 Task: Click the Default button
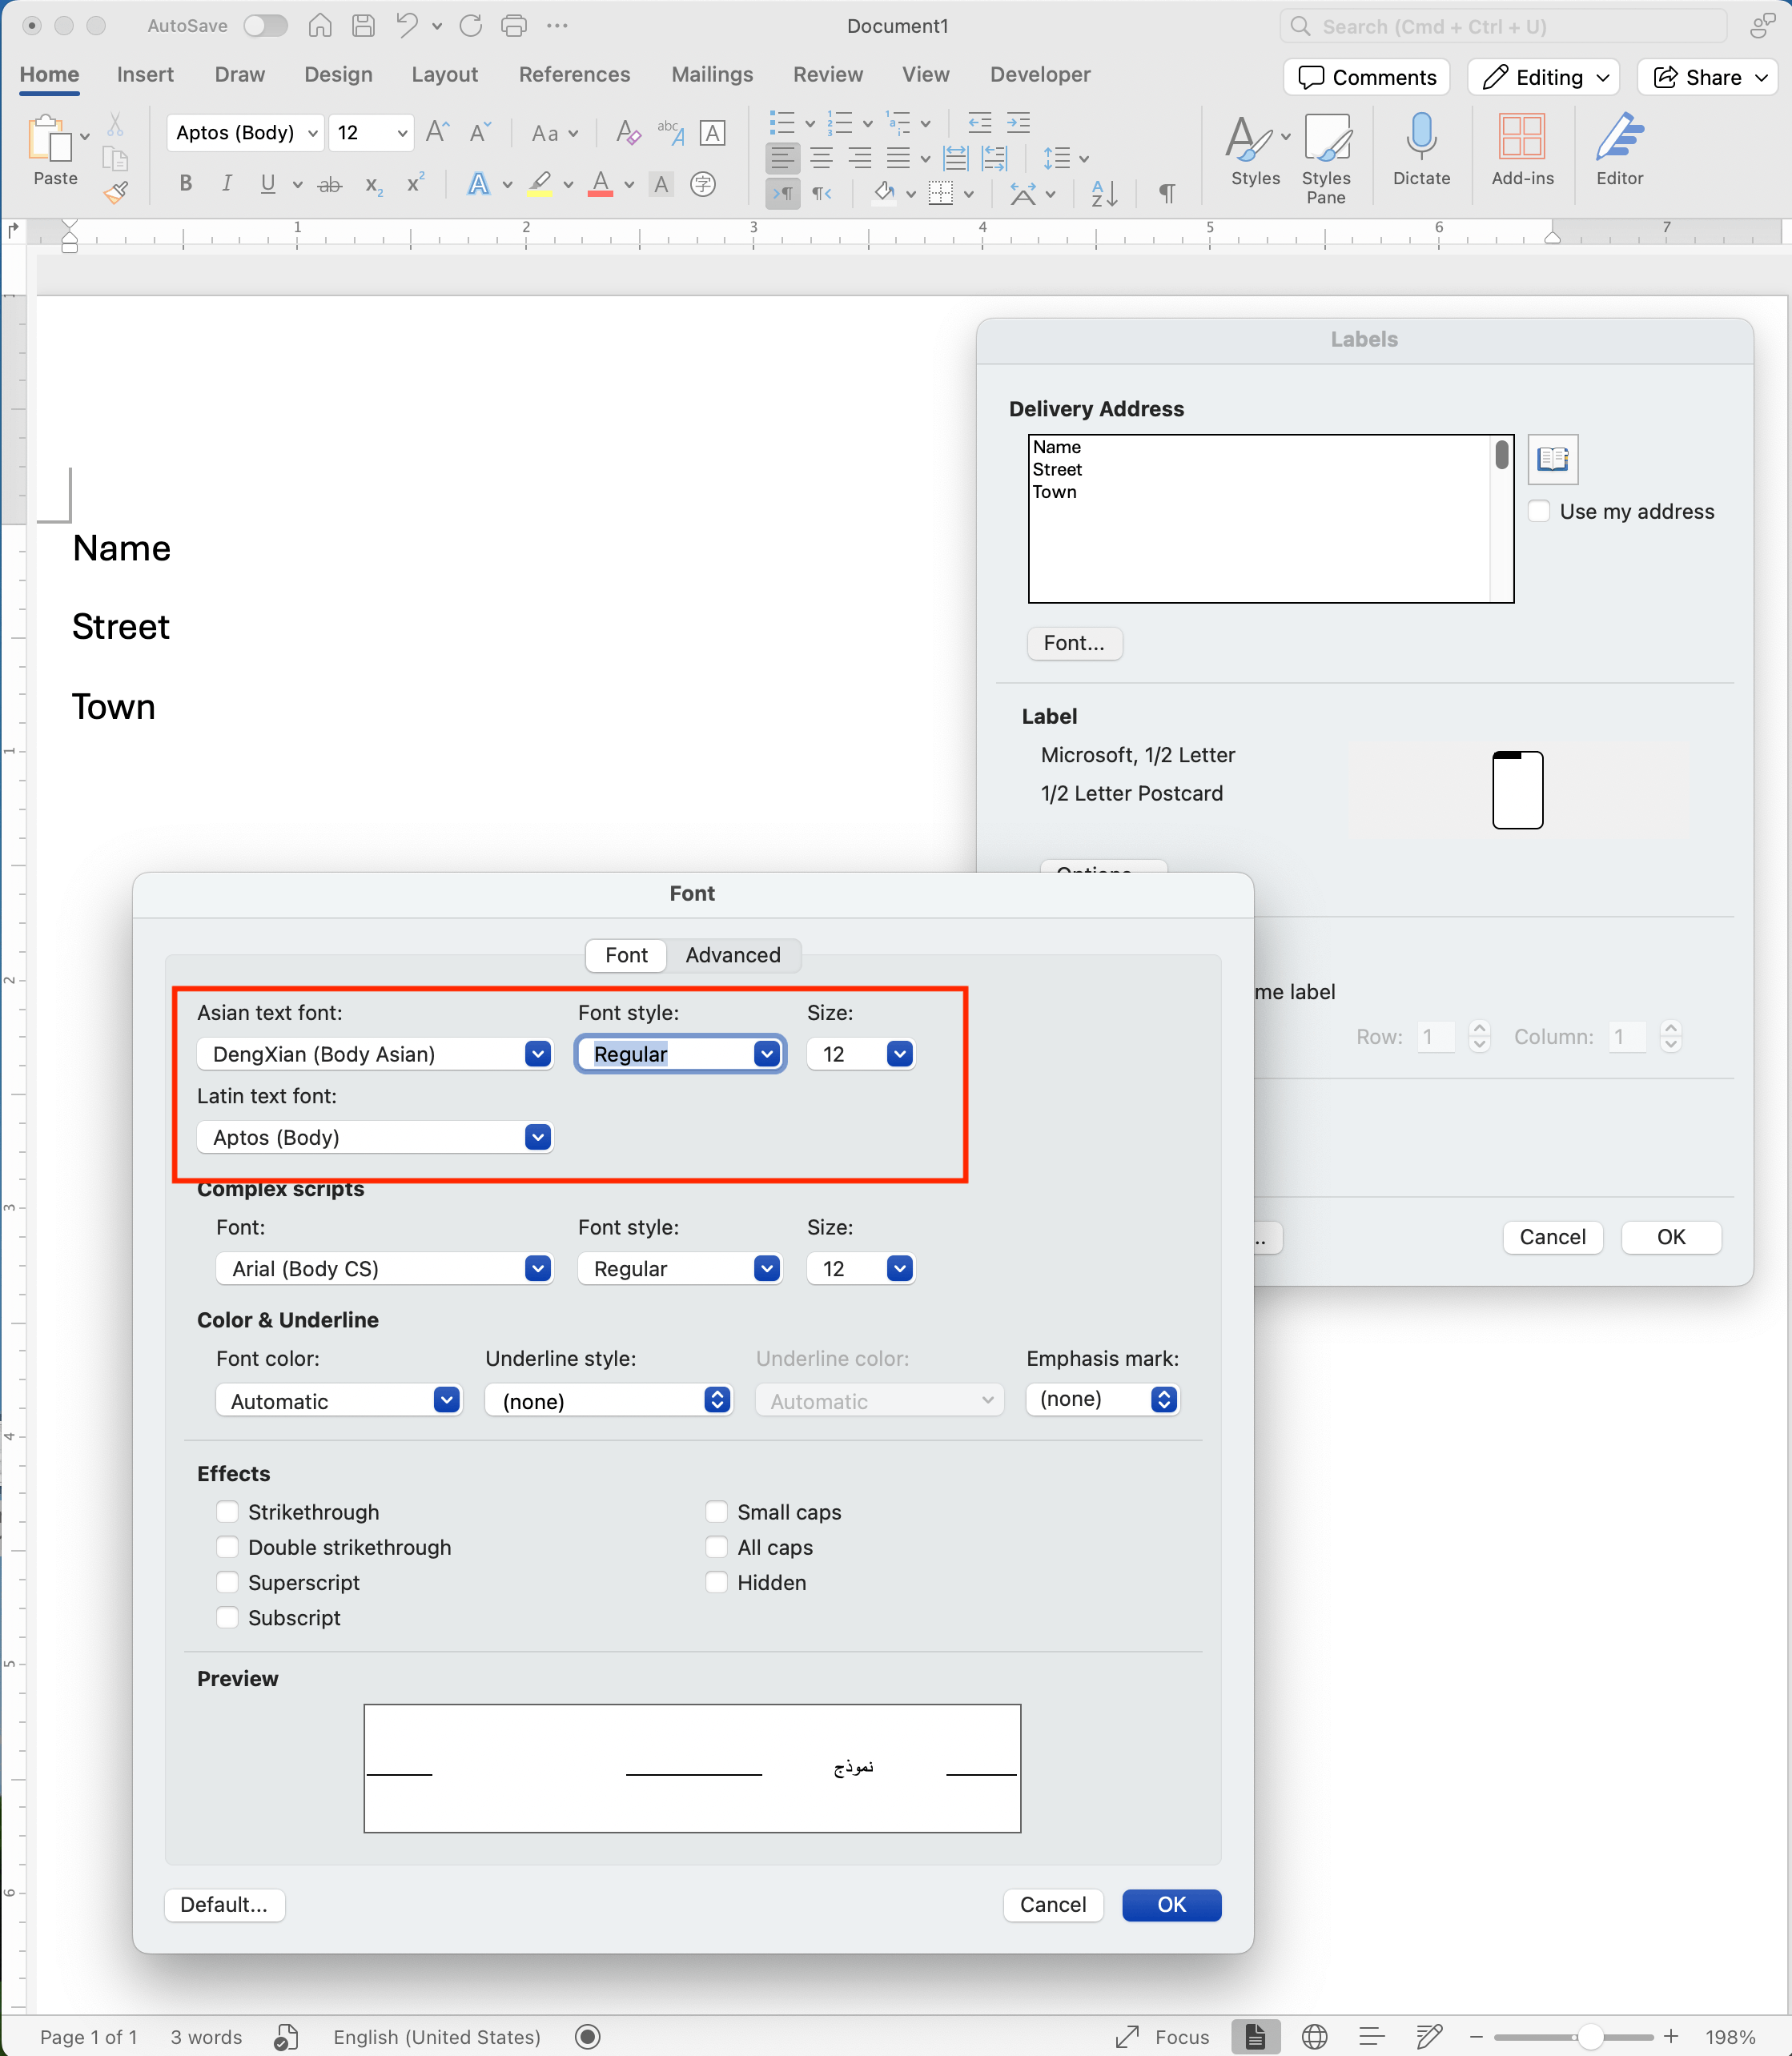pyautogui.click(x=223, y=1905)
